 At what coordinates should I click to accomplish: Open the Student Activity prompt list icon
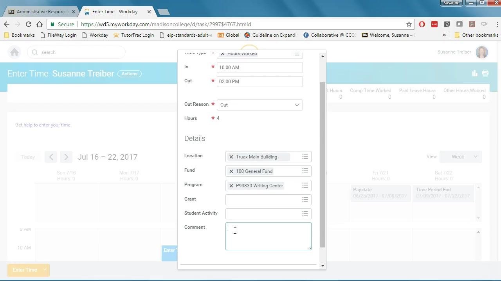305,213
